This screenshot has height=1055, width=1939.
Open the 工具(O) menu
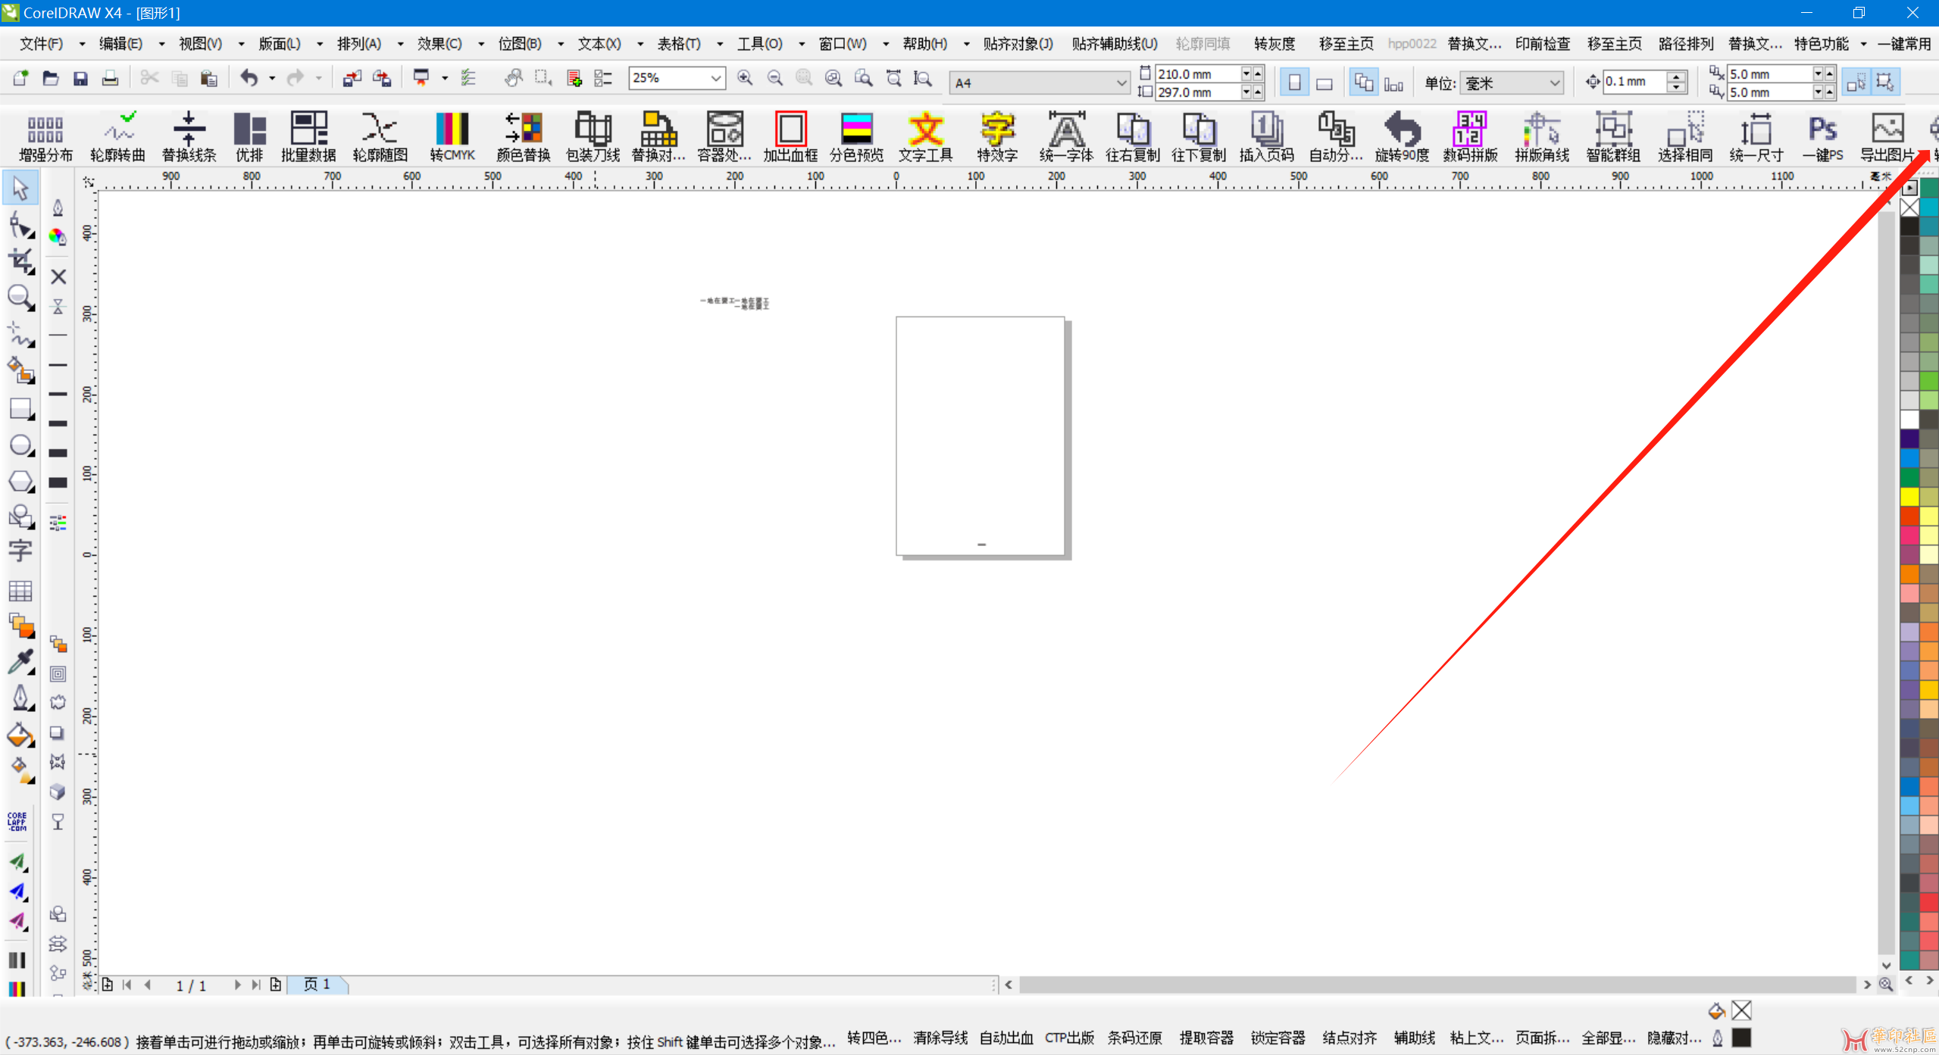(x=760, y=44)
